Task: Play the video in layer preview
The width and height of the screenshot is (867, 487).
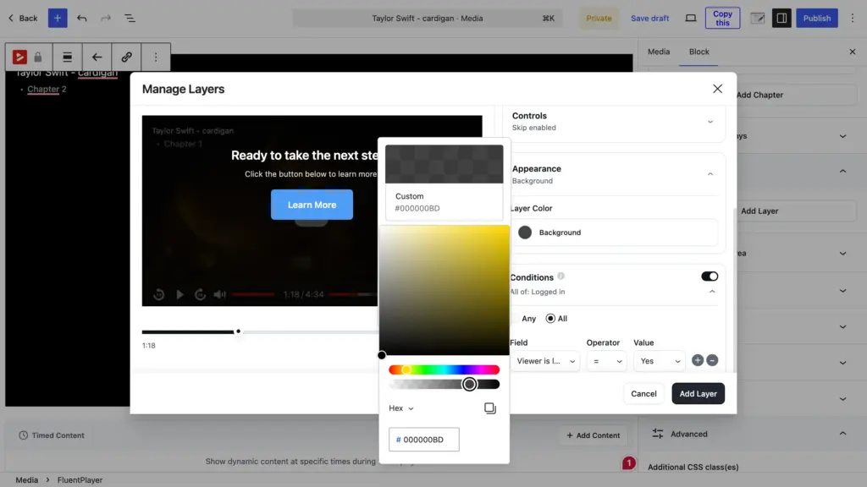Action: [x=179, y=295]
